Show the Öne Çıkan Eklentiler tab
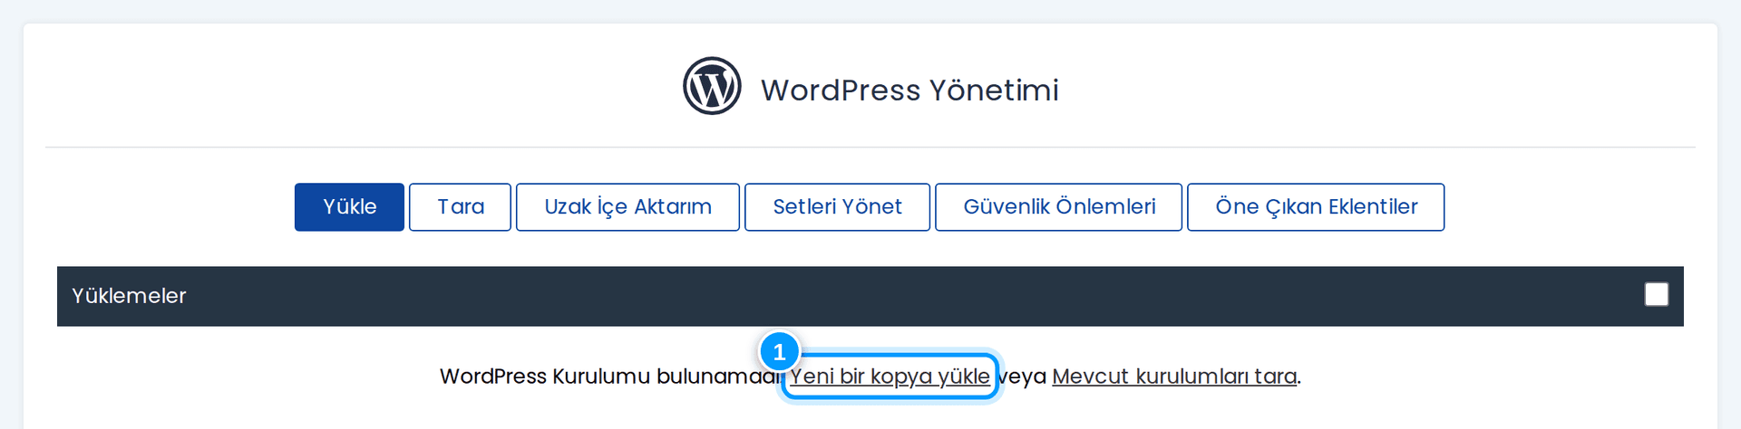The width and height of the screenshot is (1741, 429). (1316, 207)
